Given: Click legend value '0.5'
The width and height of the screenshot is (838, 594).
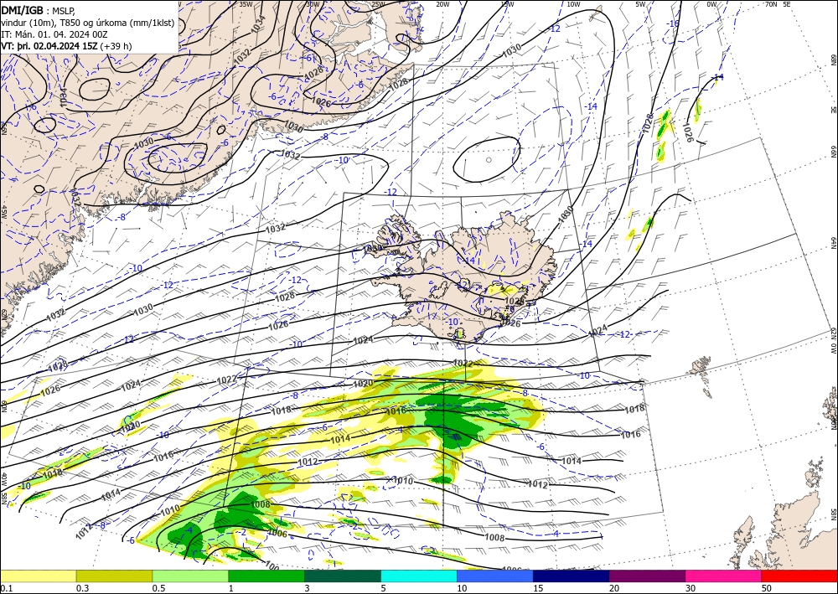Looking at the screenshot, I should 158,588.
